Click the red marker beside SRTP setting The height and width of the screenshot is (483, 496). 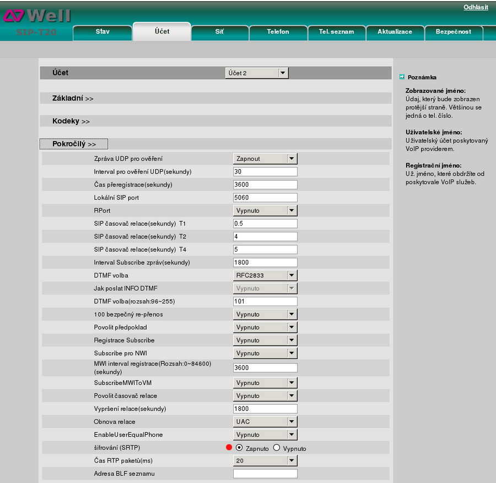pyautogui.click(x=229, y=448)
